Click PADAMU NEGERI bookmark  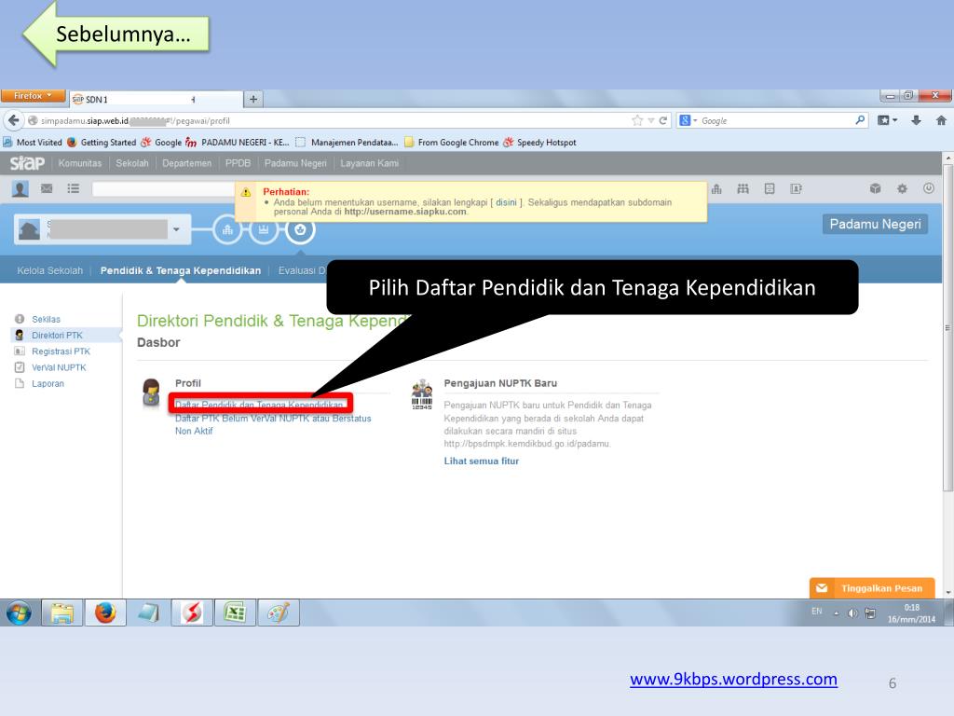pyautogui.click(x=238, y=143)
